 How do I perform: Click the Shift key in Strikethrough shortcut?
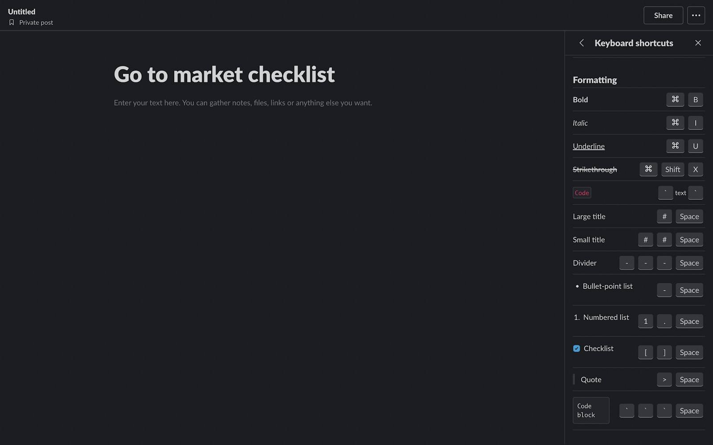point(672,169)
